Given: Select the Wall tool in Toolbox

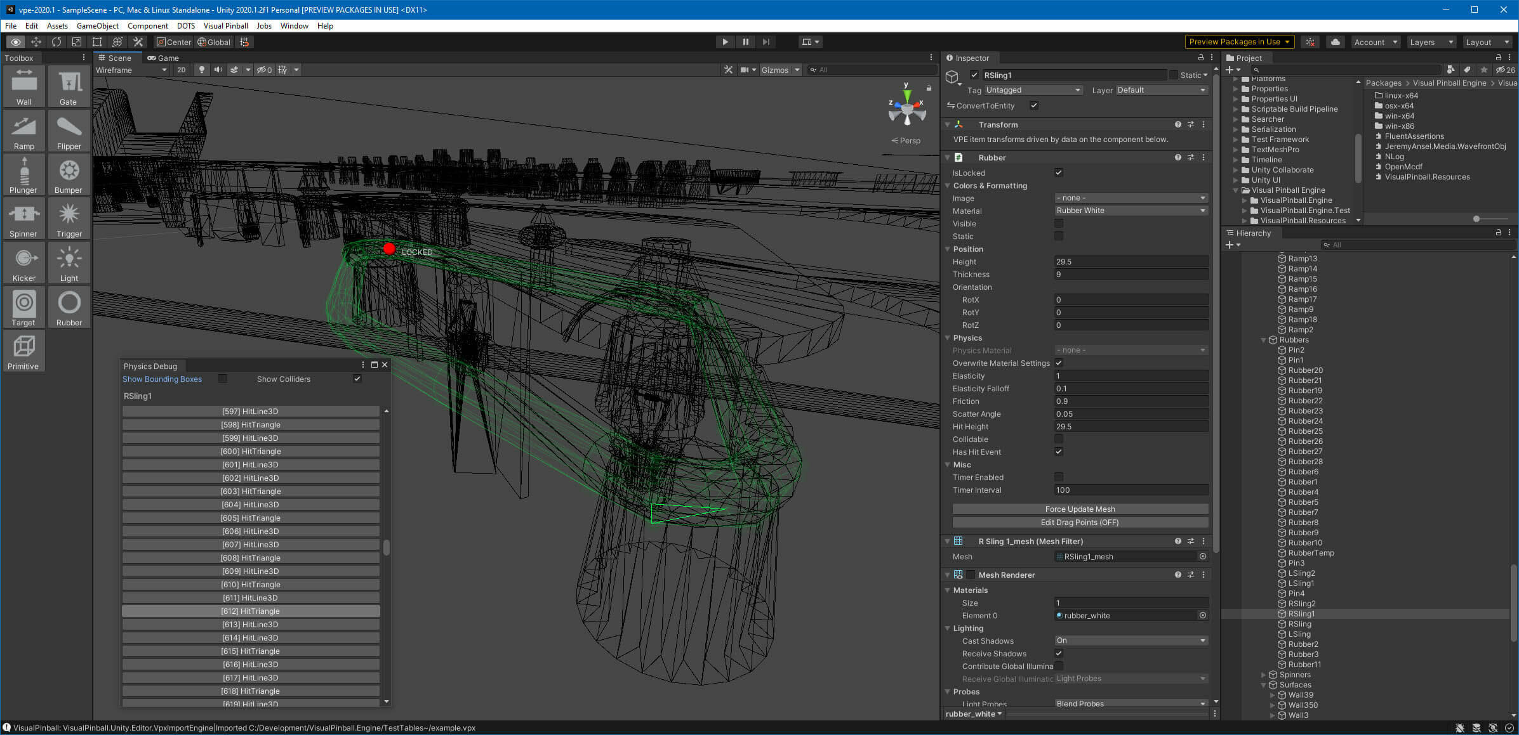Looking at the screenshot, I should (24, 87).
